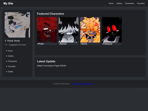The width and height of the screenshot is (148, 111).
Task: Click the Added Commissions Page update text
Action: (52, 66)
